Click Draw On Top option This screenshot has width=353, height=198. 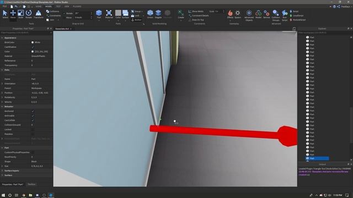tap(196, 20)
